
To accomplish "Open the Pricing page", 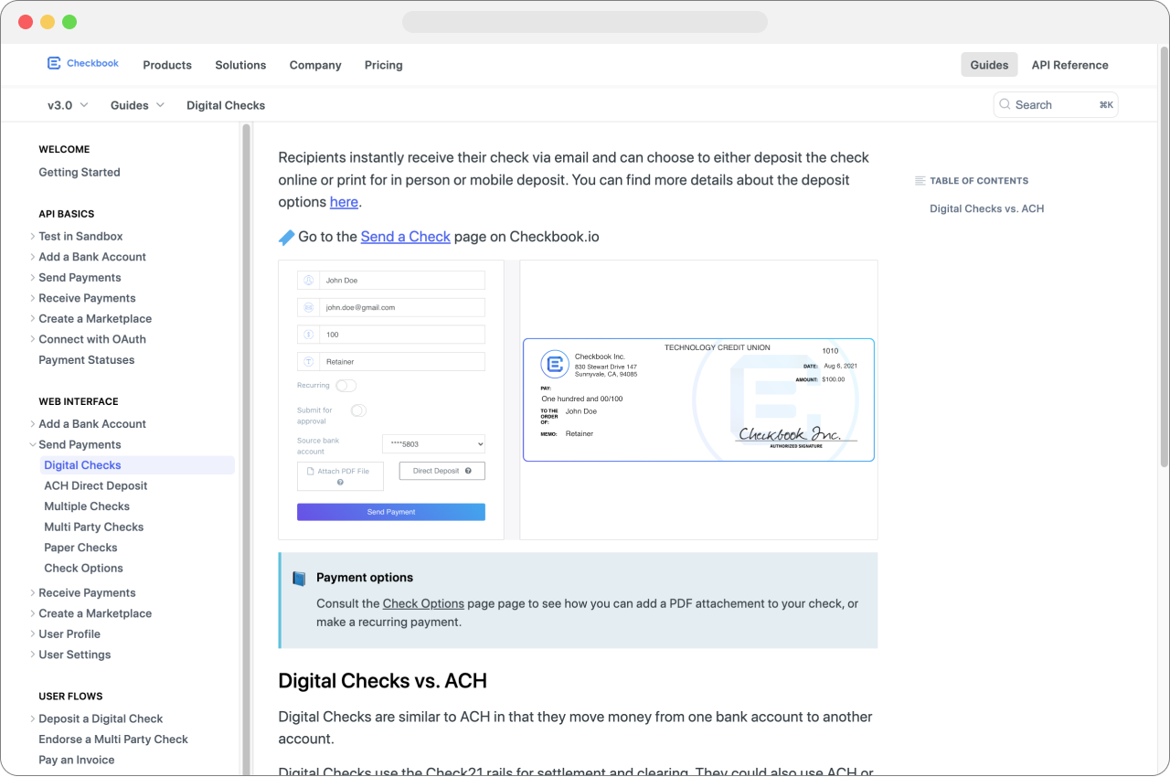I will (x=383, y=65).
